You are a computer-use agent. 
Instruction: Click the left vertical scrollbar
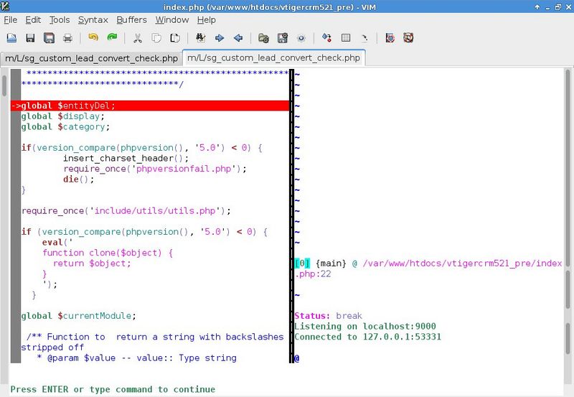point(4,215)
